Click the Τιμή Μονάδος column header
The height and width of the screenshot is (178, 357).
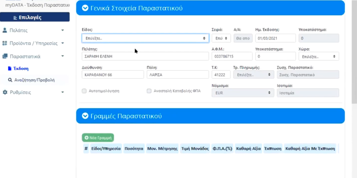[x=195, y=149]
